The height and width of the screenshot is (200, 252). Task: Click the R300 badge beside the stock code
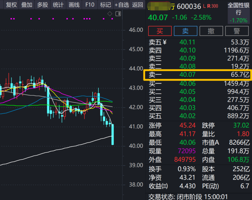[213, 6]
